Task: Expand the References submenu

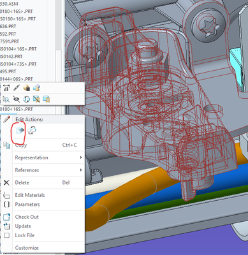Action: point(49,170)
